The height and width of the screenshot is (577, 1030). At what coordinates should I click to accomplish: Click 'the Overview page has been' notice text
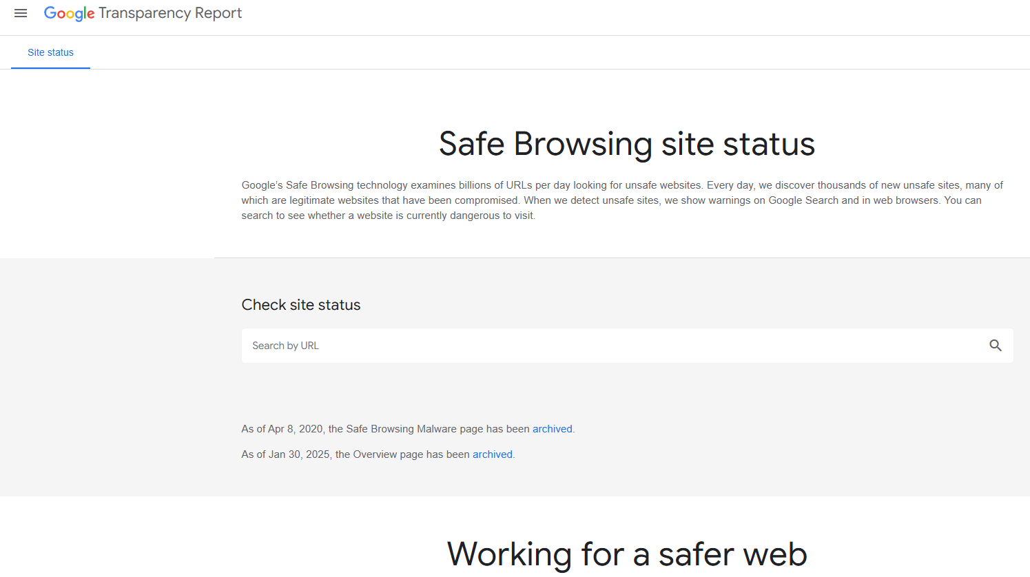pos(402,454)
